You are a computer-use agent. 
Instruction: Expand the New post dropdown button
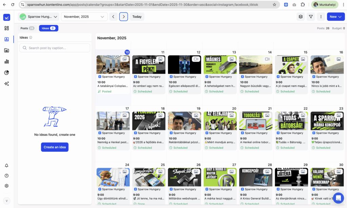point(335,17)
